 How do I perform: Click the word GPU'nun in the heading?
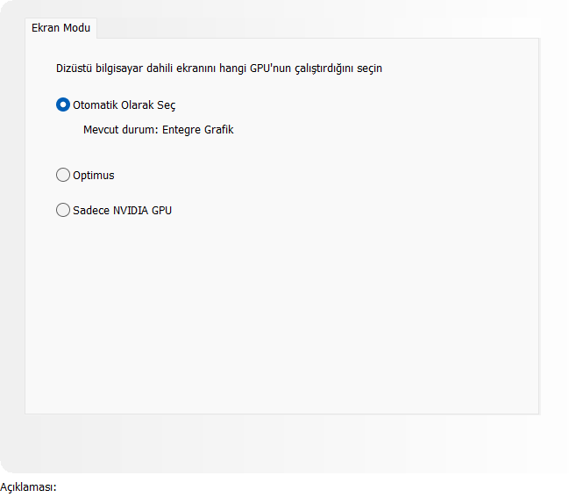[x=260, y=68]
